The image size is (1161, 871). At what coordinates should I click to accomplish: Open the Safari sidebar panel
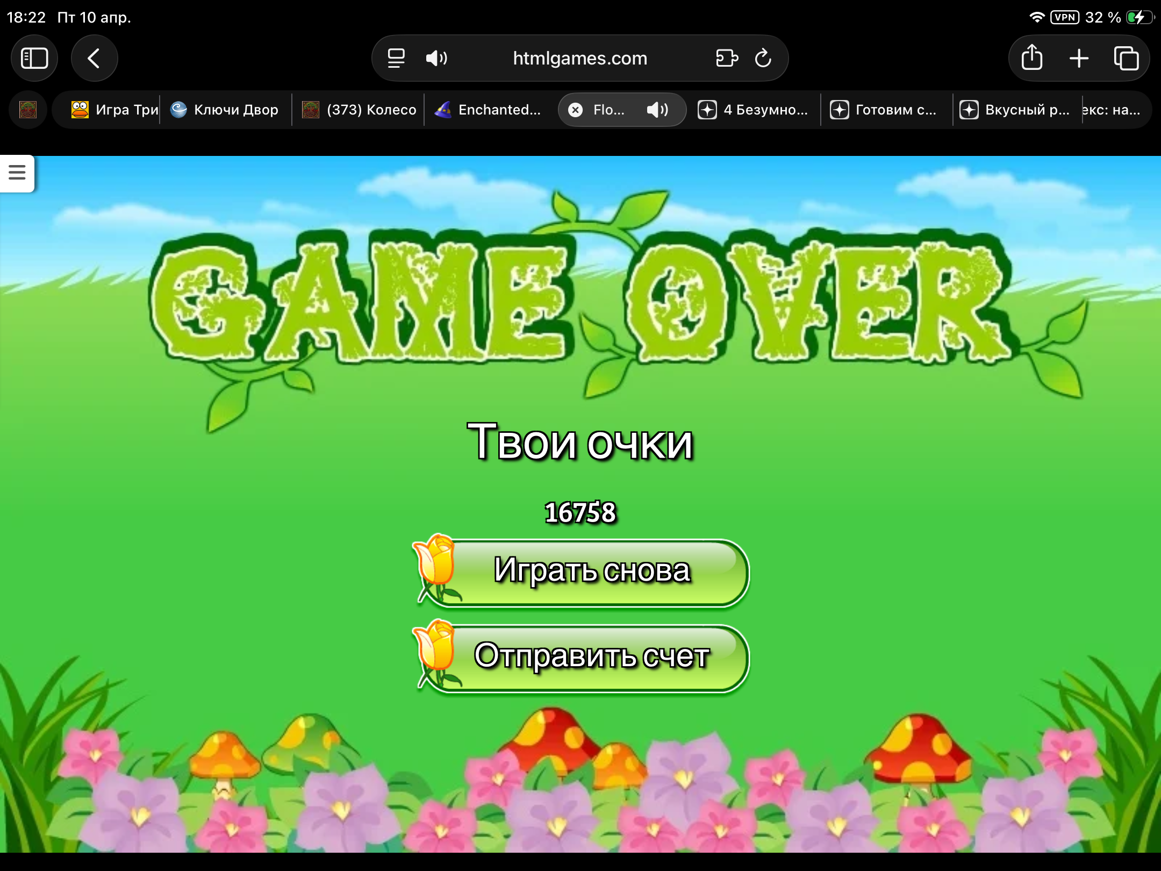(x=34, y=58)
